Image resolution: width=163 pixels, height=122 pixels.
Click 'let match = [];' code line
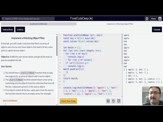click(72, 48)
